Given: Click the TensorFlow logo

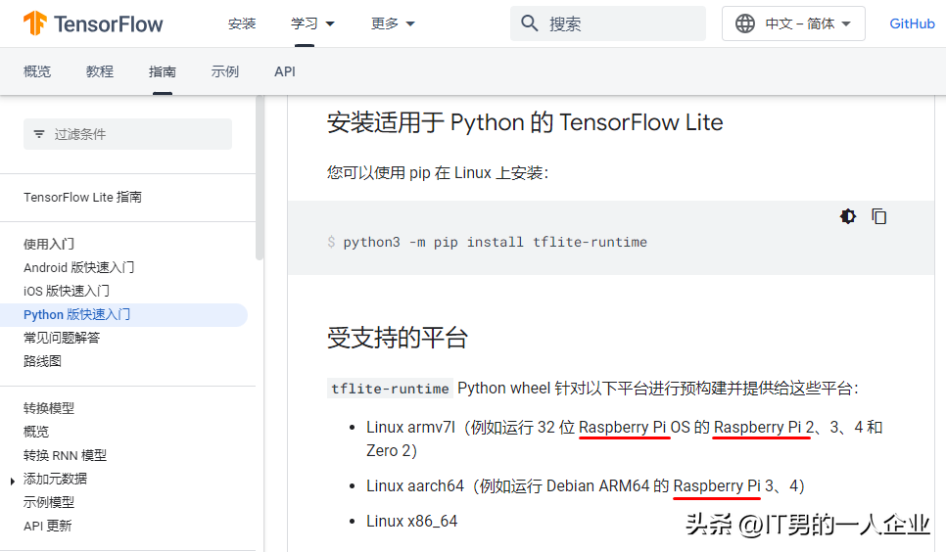Looking at the screenshot, I should (x=93, y=24).
